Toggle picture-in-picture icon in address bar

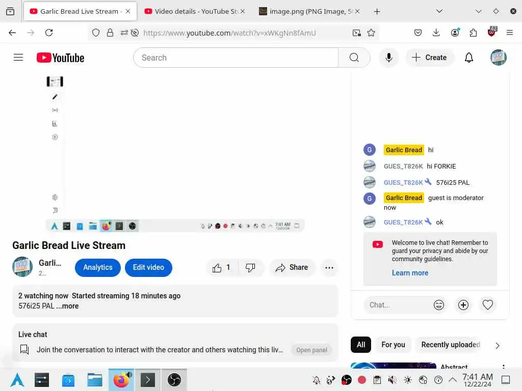pyautogui.click(x=356, y=33)
